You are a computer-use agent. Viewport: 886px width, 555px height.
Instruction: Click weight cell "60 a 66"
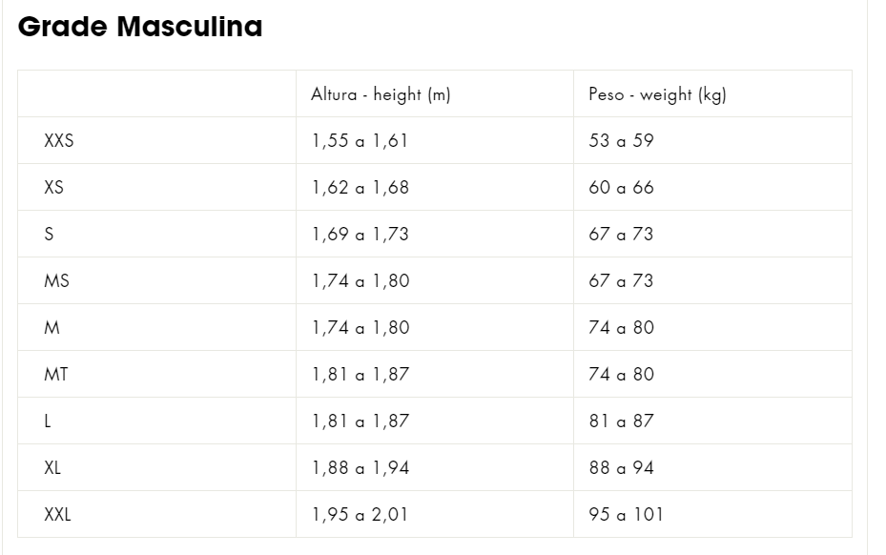(x=621, y=188)
